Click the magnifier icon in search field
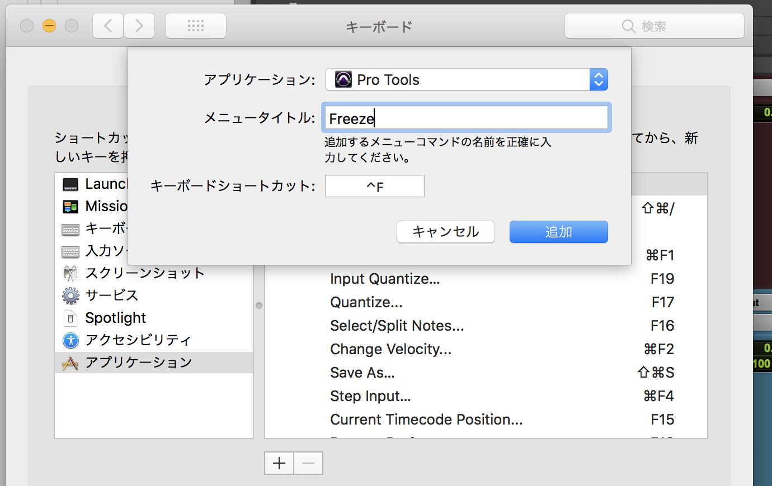The image size is (772, 486). [628, 26]
